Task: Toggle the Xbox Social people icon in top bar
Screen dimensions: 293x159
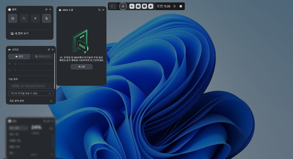Action: point(151,6)
